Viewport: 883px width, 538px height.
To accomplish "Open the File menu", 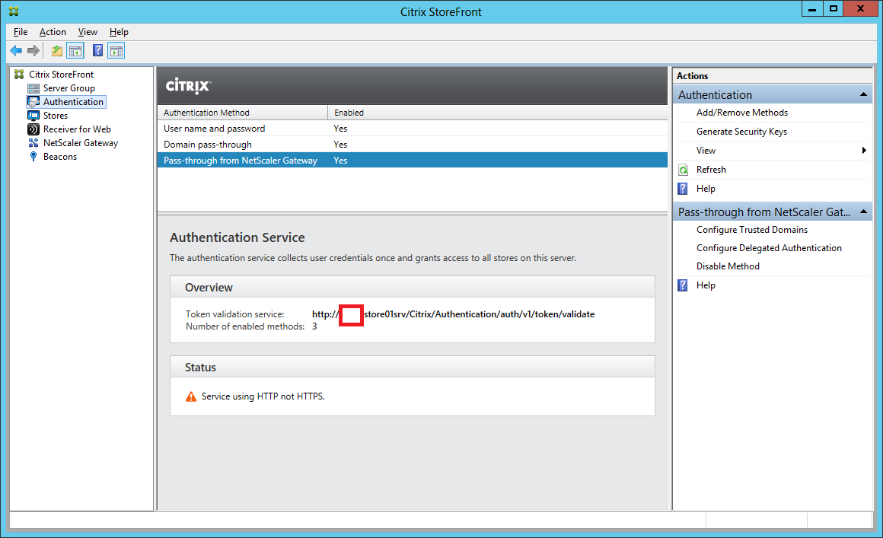I will [21, 32].
